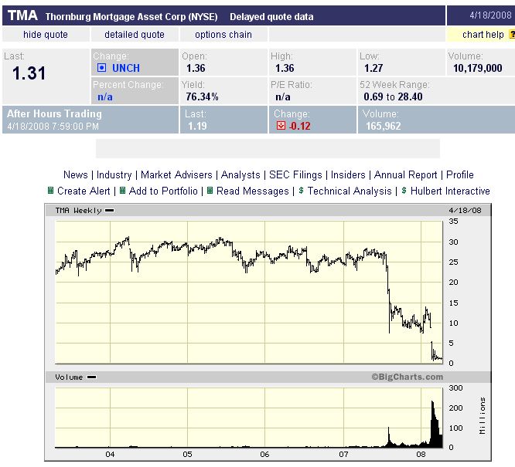Open the detailed quote page
This screenshot has height=467, width=515.
coord(135,35)
